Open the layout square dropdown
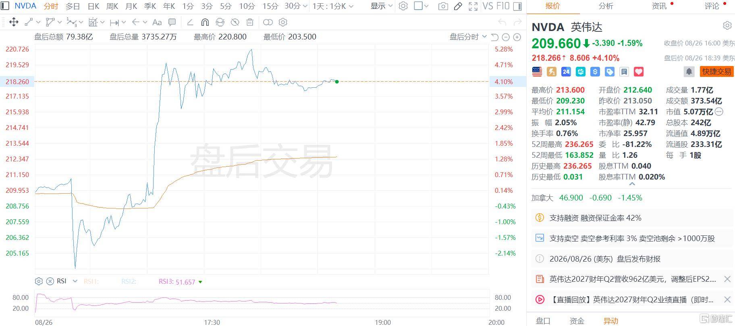The width and height of the screenshot is (735, 326). (421, 6)
